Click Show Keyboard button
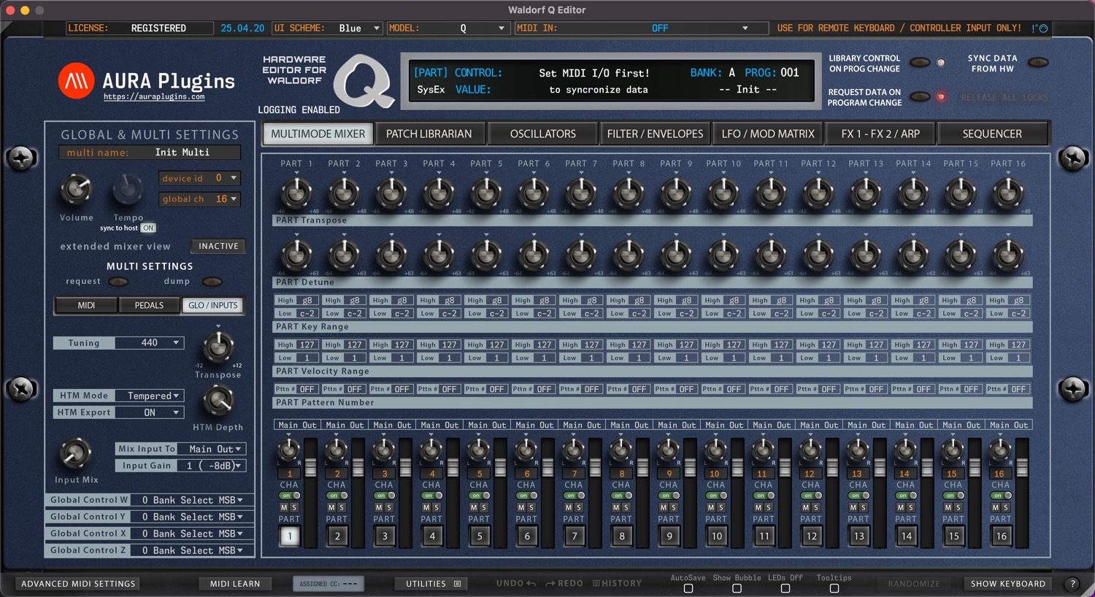This screenshot has width=1095, height=597. tap(1008, 584)
